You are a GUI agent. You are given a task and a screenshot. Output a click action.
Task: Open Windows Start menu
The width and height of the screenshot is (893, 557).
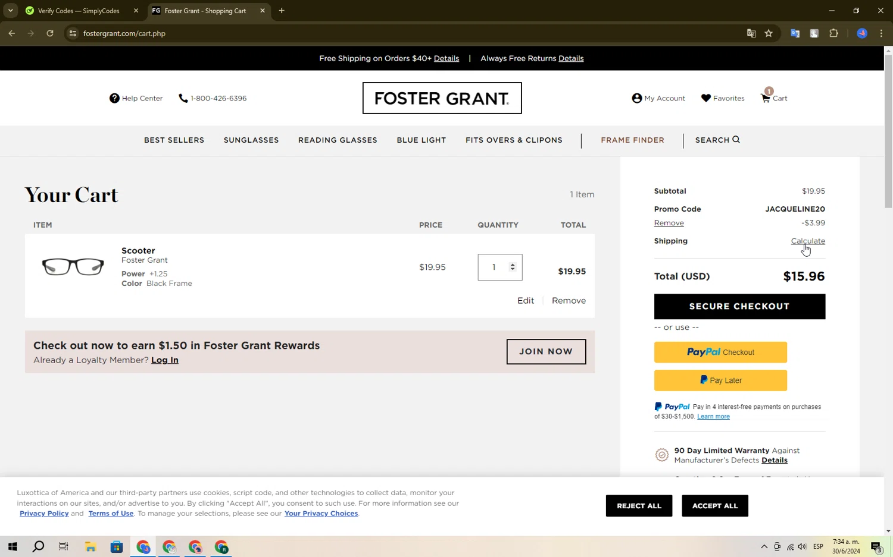(13, 547)
